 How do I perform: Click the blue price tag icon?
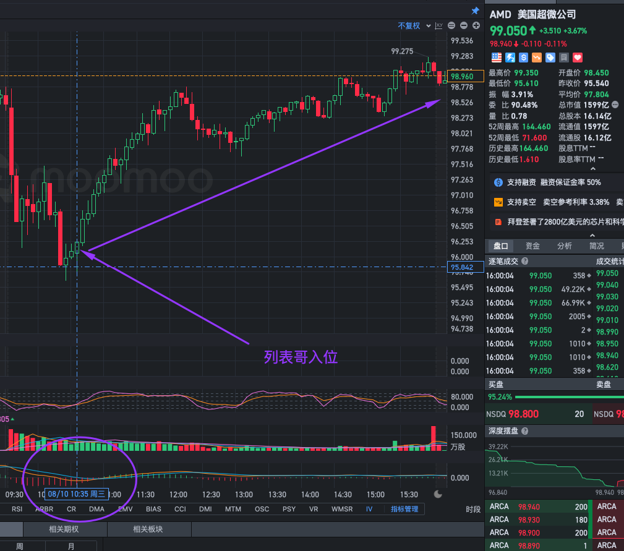pyautogui.click(x=550, y=58)
